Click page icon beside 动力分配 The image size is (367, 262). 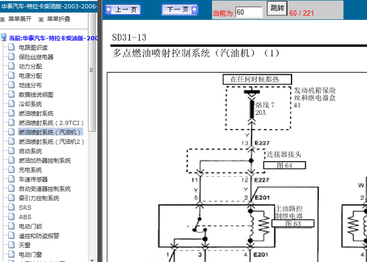point(12,66)
